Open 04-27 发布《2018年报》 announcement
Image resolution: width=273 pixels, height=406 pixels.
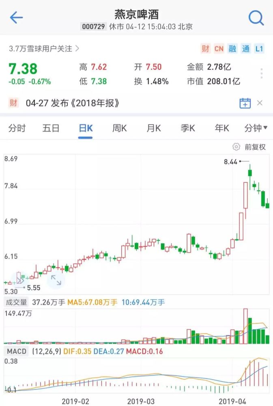coord(73,103)
